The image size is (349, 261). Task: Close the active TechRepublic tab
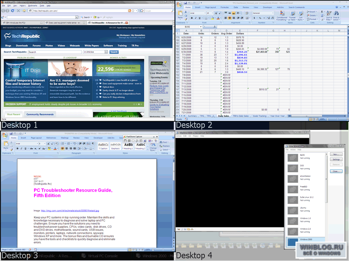coord(127,23)
